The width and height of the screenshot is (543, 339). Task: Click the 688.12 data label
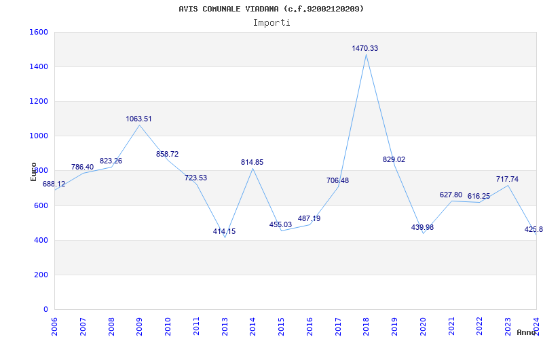(54, 184)
